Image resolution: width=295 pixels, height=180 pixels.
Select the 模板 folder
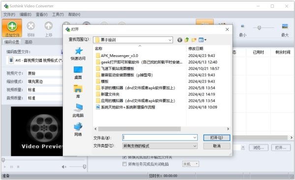tap(102, 81)
